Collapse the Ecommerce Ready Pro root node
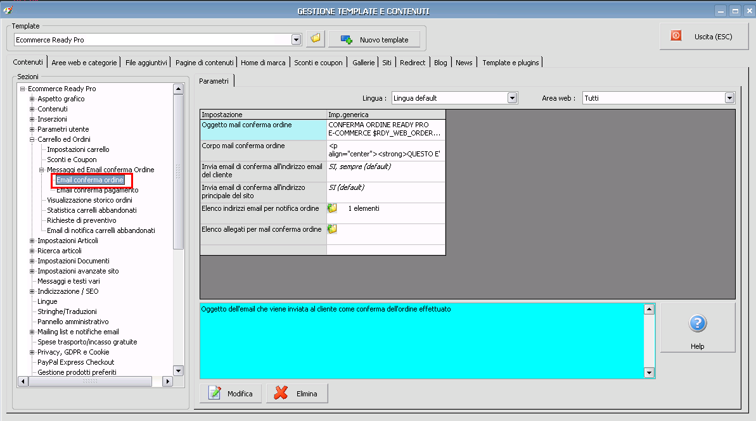The width and height of the screenshot is (756, 421). (22, 89)
